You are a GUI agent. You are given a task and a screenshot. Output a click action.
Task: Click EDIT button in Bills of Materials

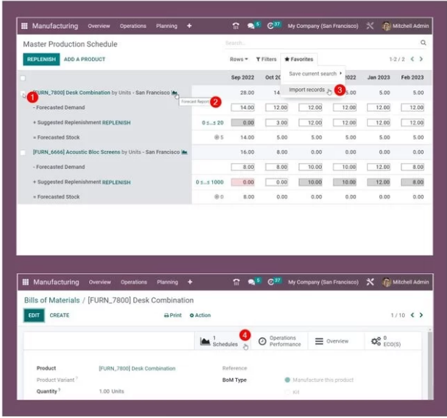pyautogui.click(x=34, y=315)
